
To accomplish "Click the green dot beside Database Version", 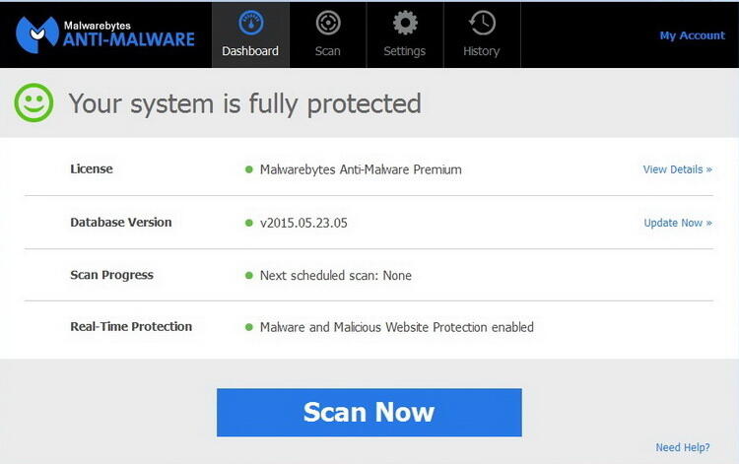I will 249,223.
